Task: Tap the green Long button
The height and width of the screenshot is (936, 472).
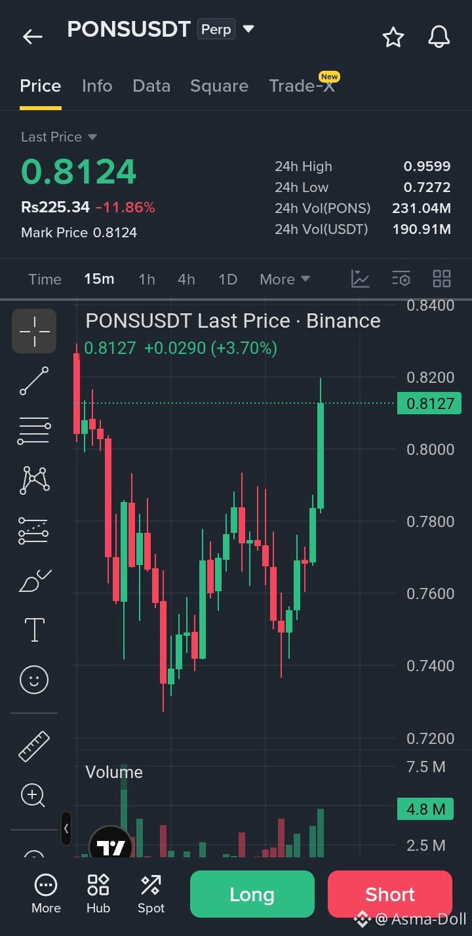Action: point(252,894)
